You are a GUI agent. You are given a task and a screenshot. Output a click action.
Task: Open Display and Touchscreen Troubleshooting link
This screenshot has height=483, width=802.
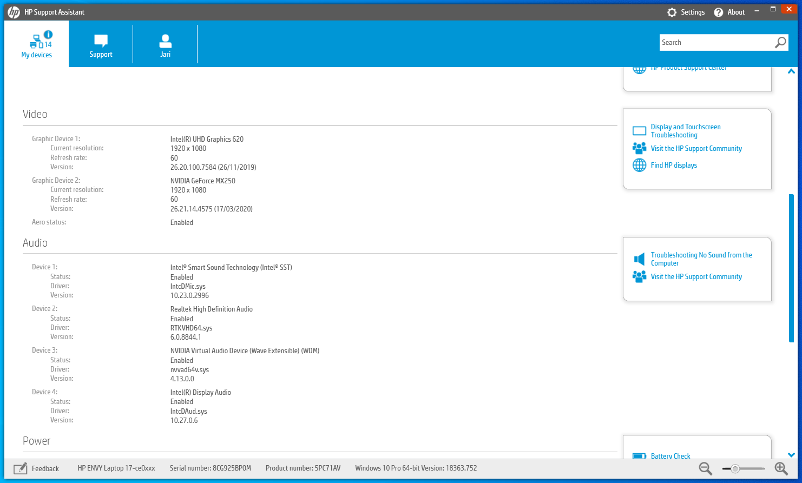click(x=685, y=131)
